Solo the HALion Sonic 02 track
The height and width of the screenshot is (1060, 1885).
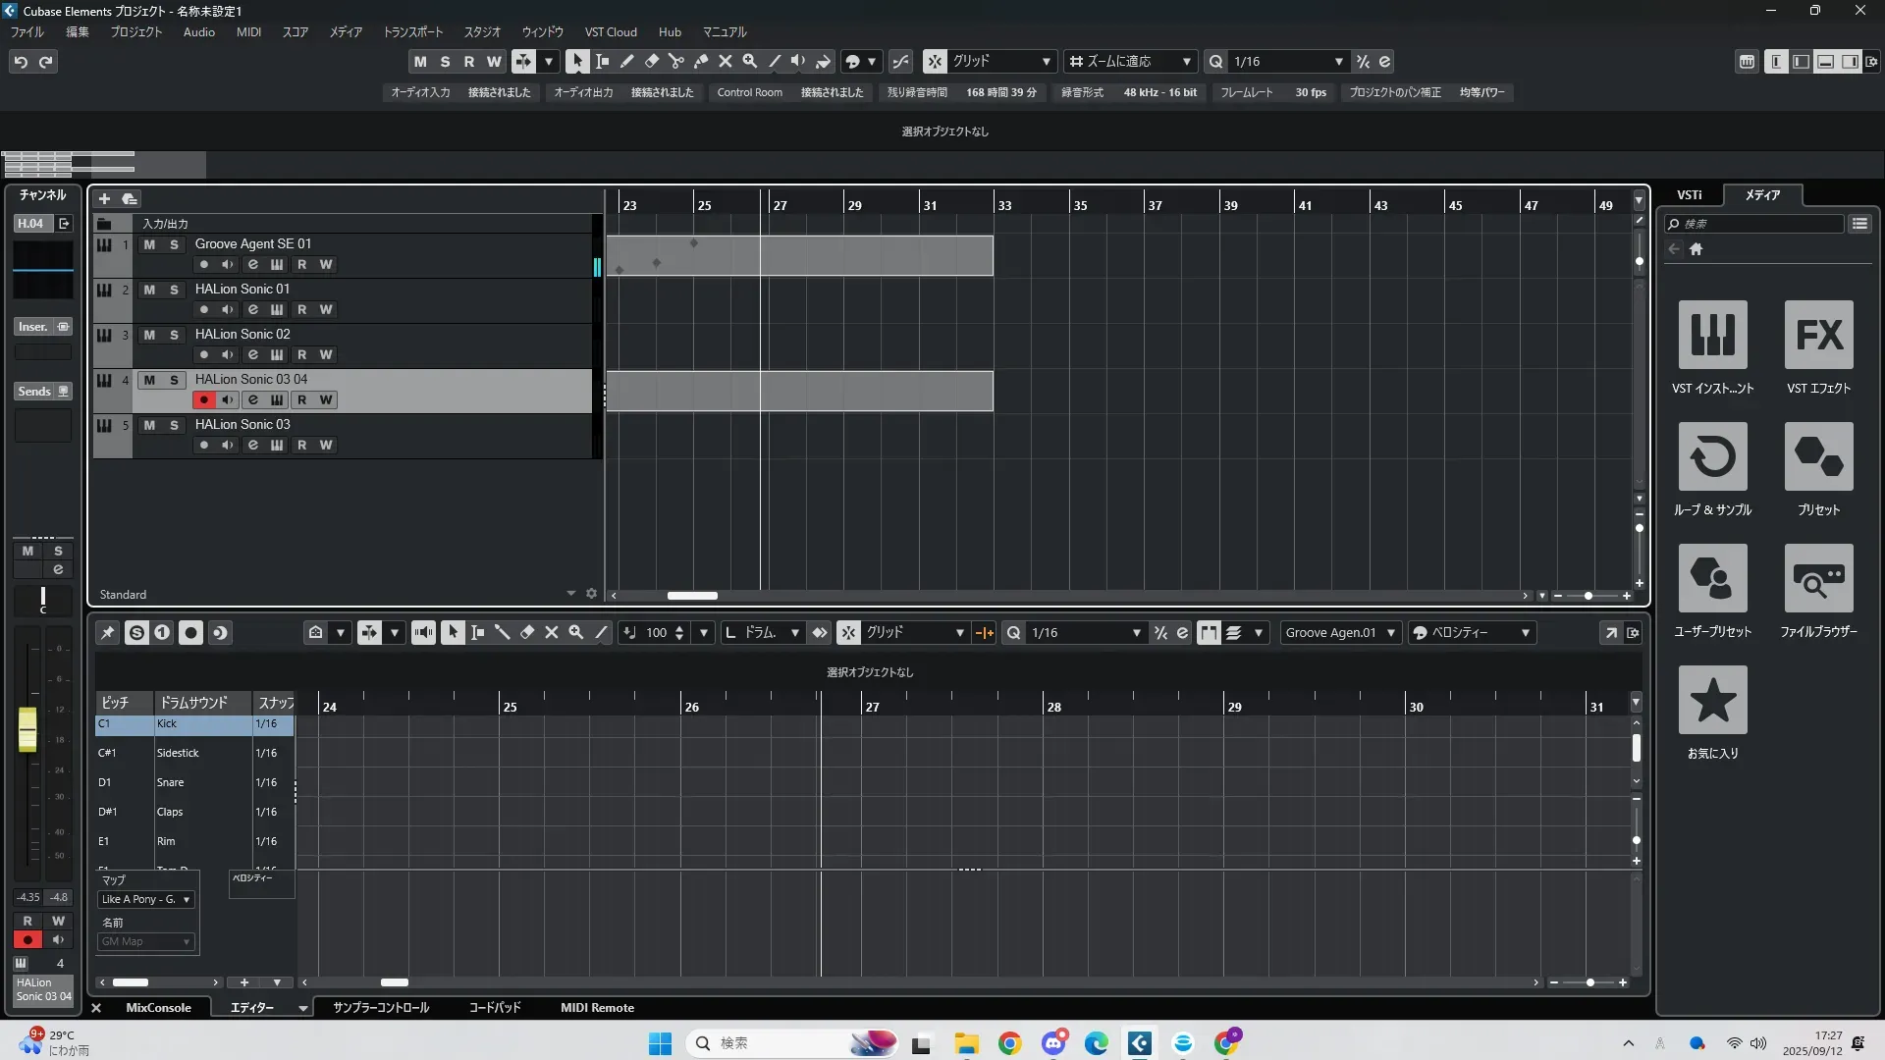pos(174,335)
